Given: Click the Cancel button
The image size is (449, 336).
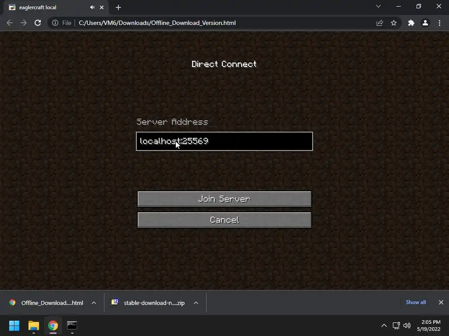Looking at the screenshot, I should click(x=224, y=220).
